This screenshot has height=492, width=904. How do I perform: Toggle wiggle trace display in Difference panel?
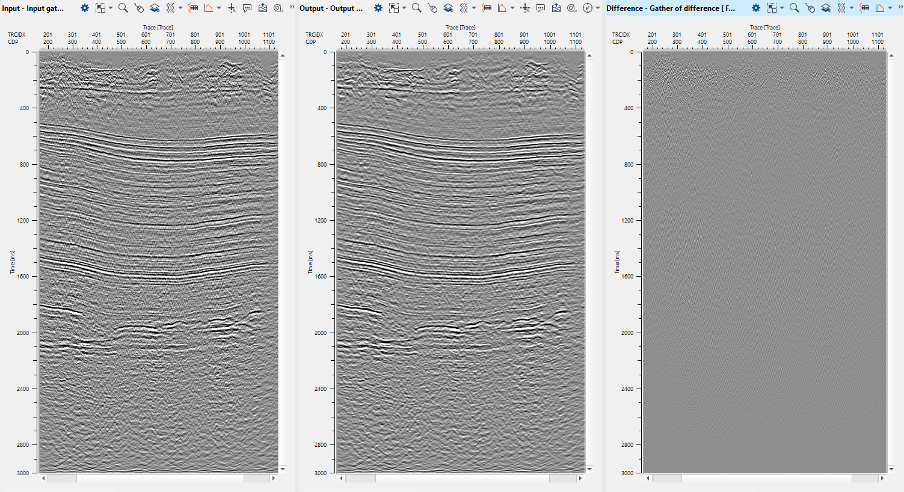pyautogui.click(x=841, y=8)
